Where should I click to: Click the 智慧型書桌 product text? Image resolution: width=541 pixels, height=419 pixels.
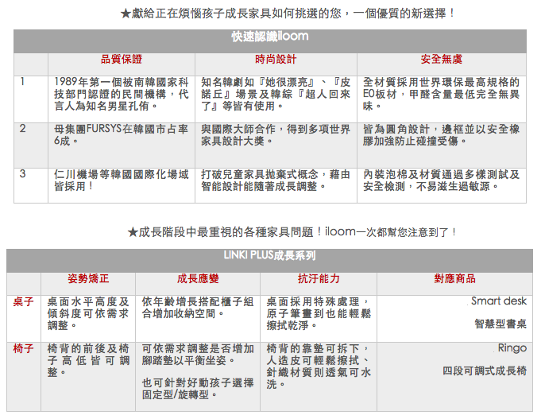coord(500,324)
